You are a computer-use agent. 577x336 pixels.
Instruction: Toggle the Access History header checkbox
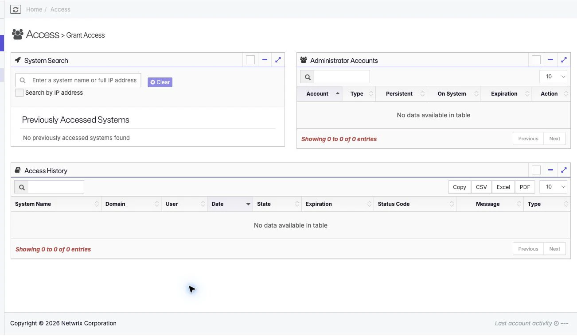[x=536, y=170]
